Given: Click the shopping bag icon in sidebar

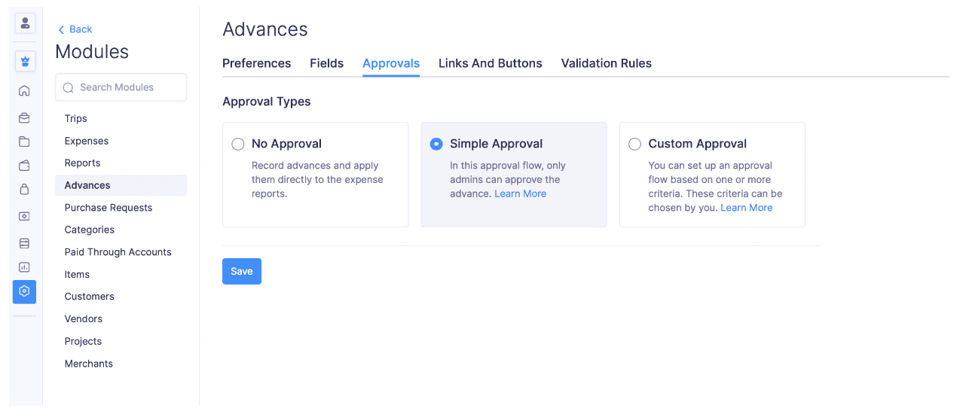Looking at the screenshot, I should [x=24, y=190].
